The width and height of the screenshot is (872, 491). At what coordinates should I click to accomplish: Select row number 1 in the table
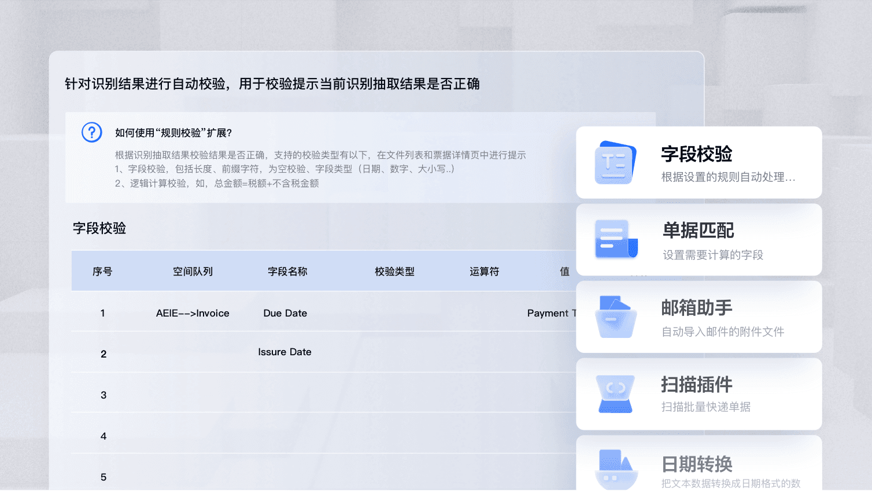(x=103, y=313)
